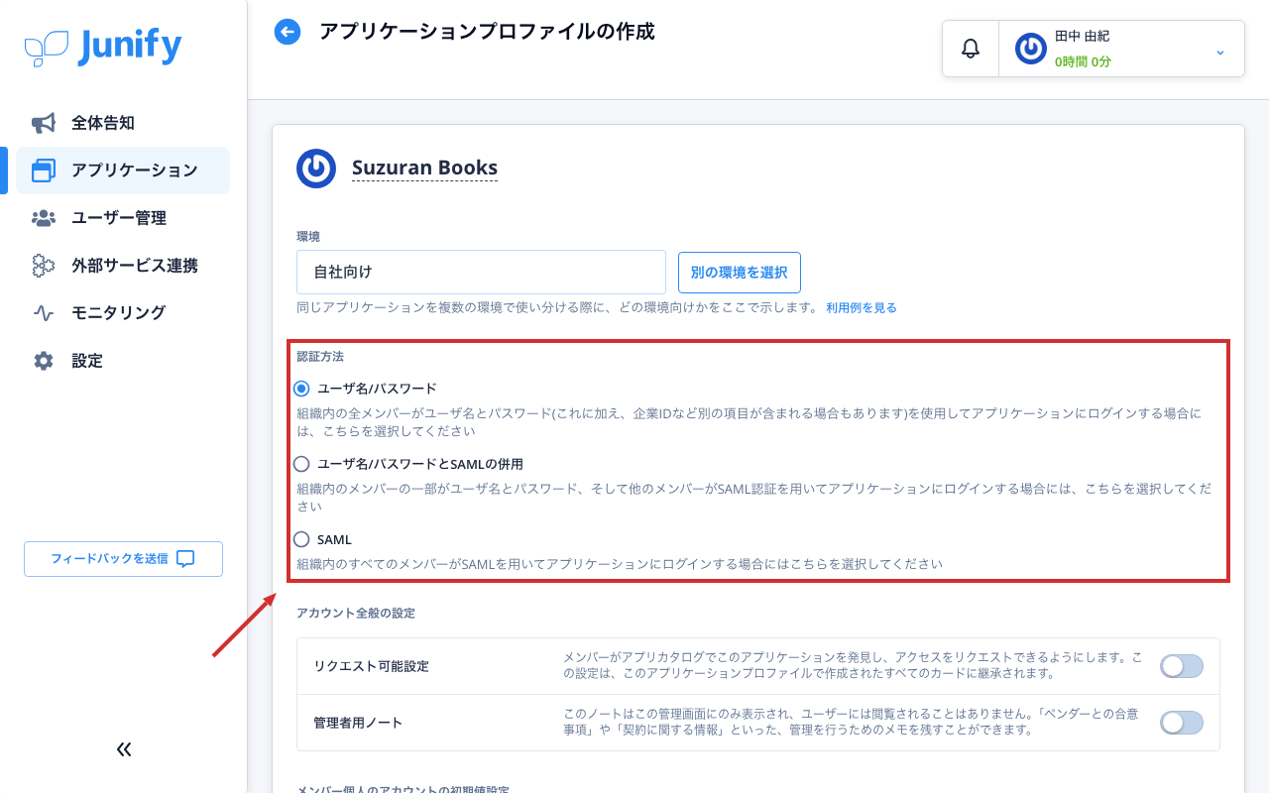Open 全体告知 in the sidebar
1269x793 pixels.
123,123
